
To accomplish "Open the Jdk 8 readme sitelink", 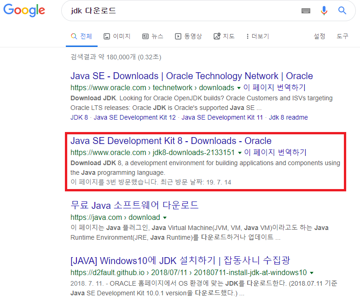I will point(288,117).
